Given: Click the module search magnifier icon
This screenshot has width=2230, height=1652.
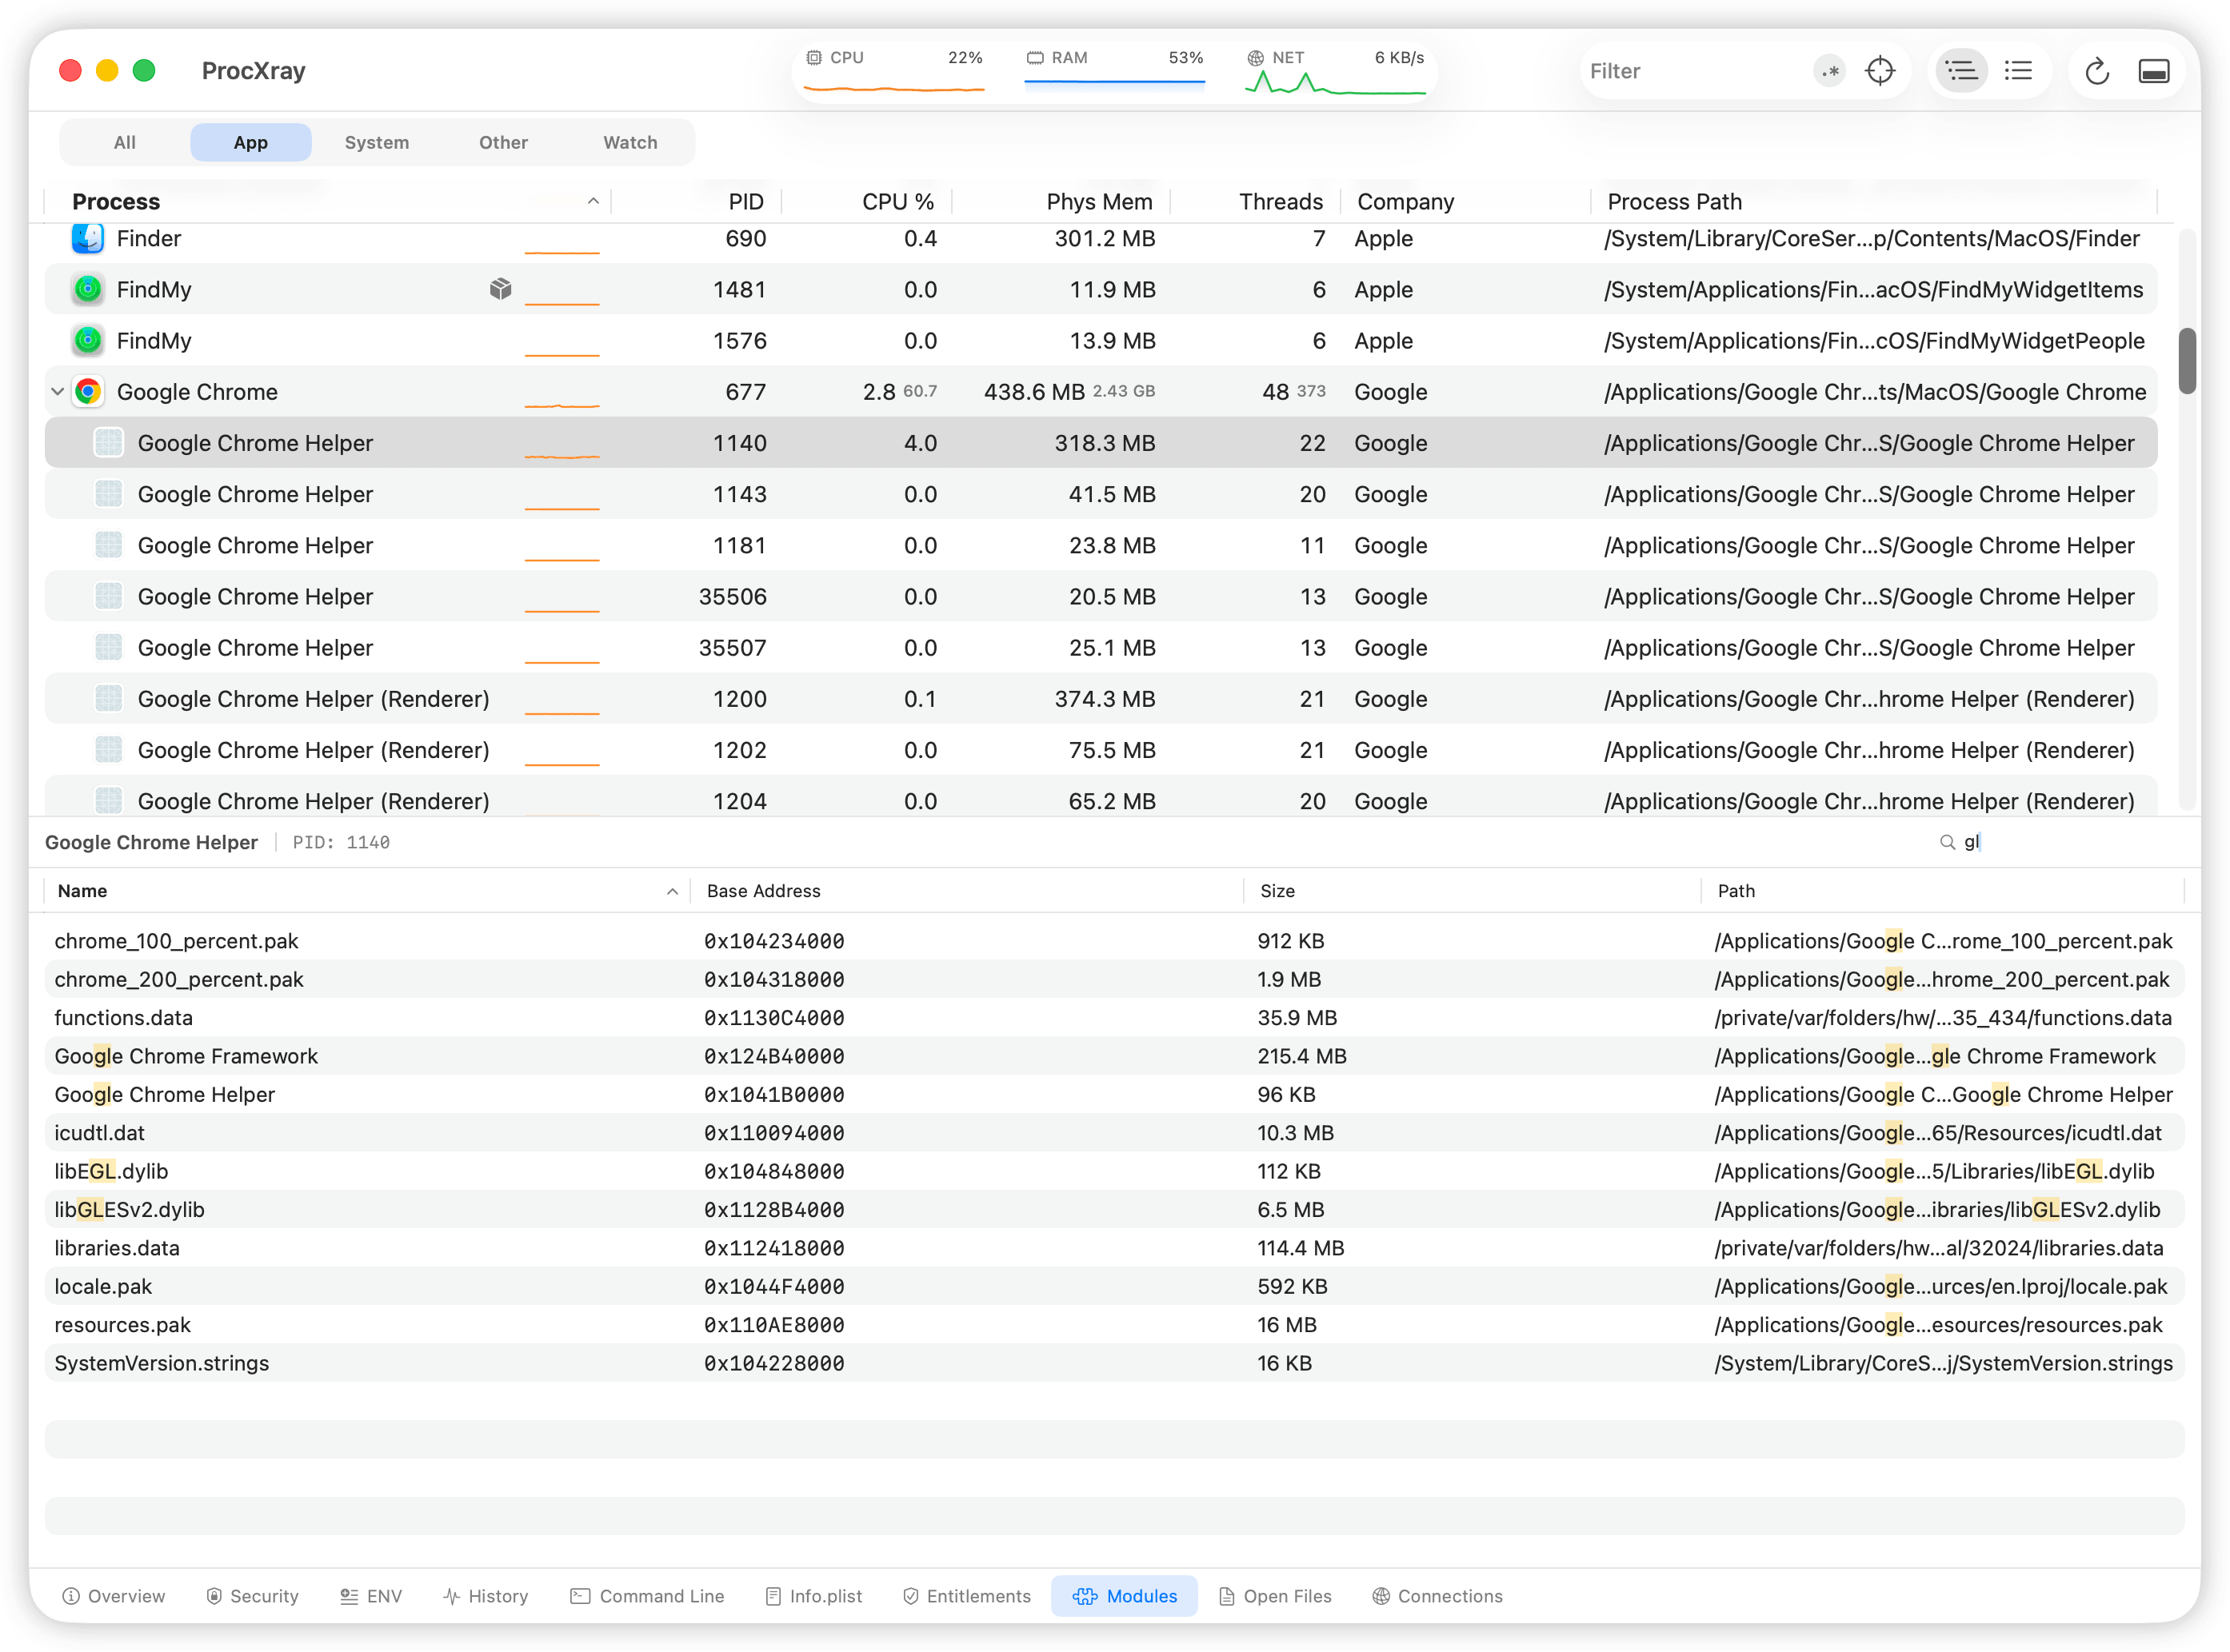Looking at the screenshot, I should (x=1947, y=842).
